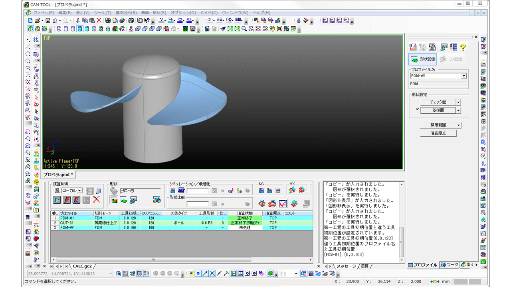
Task: Expand the チェック面 dropdown arrow
Action: [458, 102]
